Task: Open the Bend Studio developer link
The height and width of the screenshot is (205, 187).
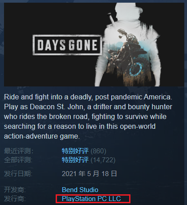Action: pyautogui.click(x=80, y=190)
